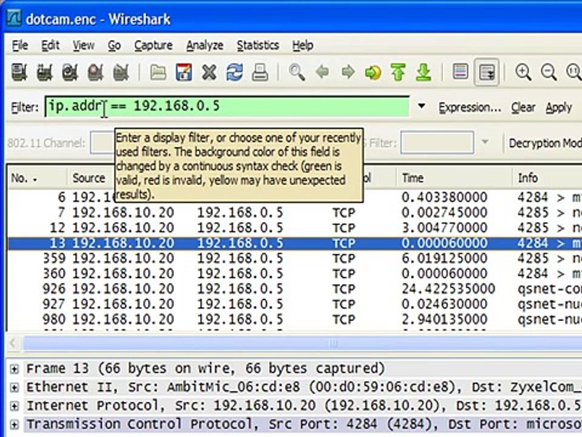Screen dimensions: 582x437
Task: Click the packet list scroll-left arrow
Action: click(x=13, y=343)
